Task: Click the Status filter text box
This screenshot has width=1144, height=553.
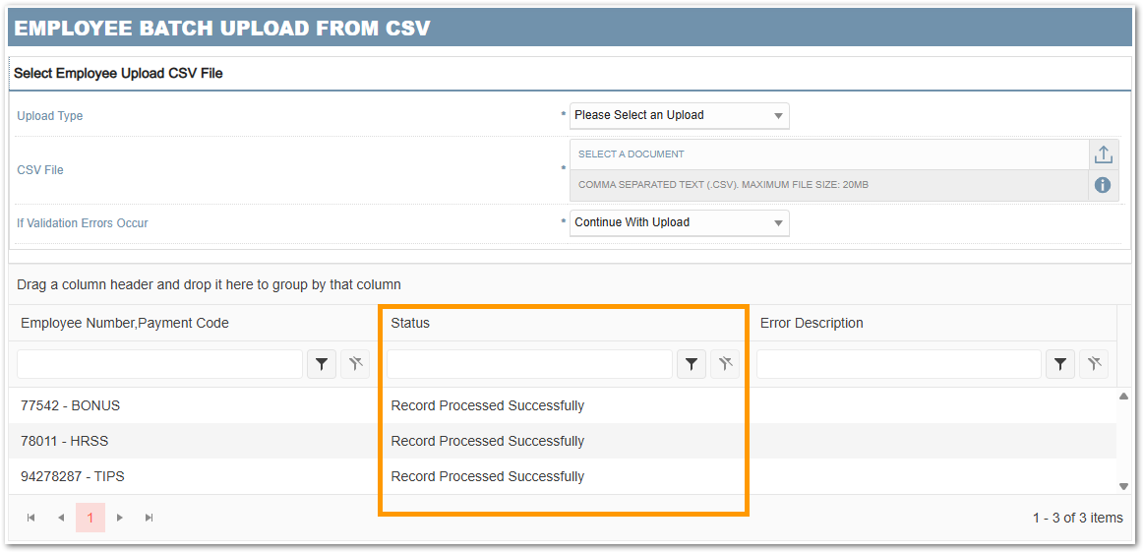Action: tap(529, 364)
